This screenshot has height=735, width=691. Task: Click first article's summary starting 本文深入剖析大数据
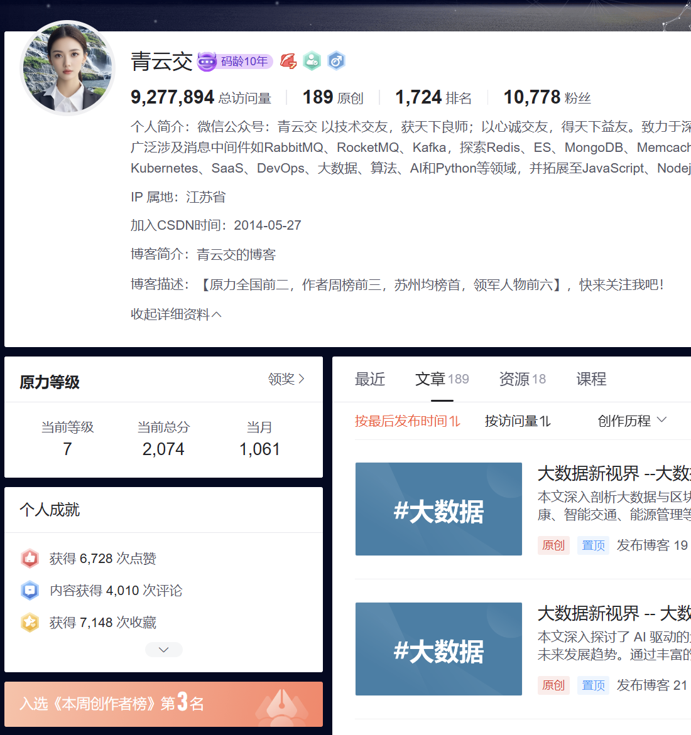pyautogui.click(x=614, y=506)
